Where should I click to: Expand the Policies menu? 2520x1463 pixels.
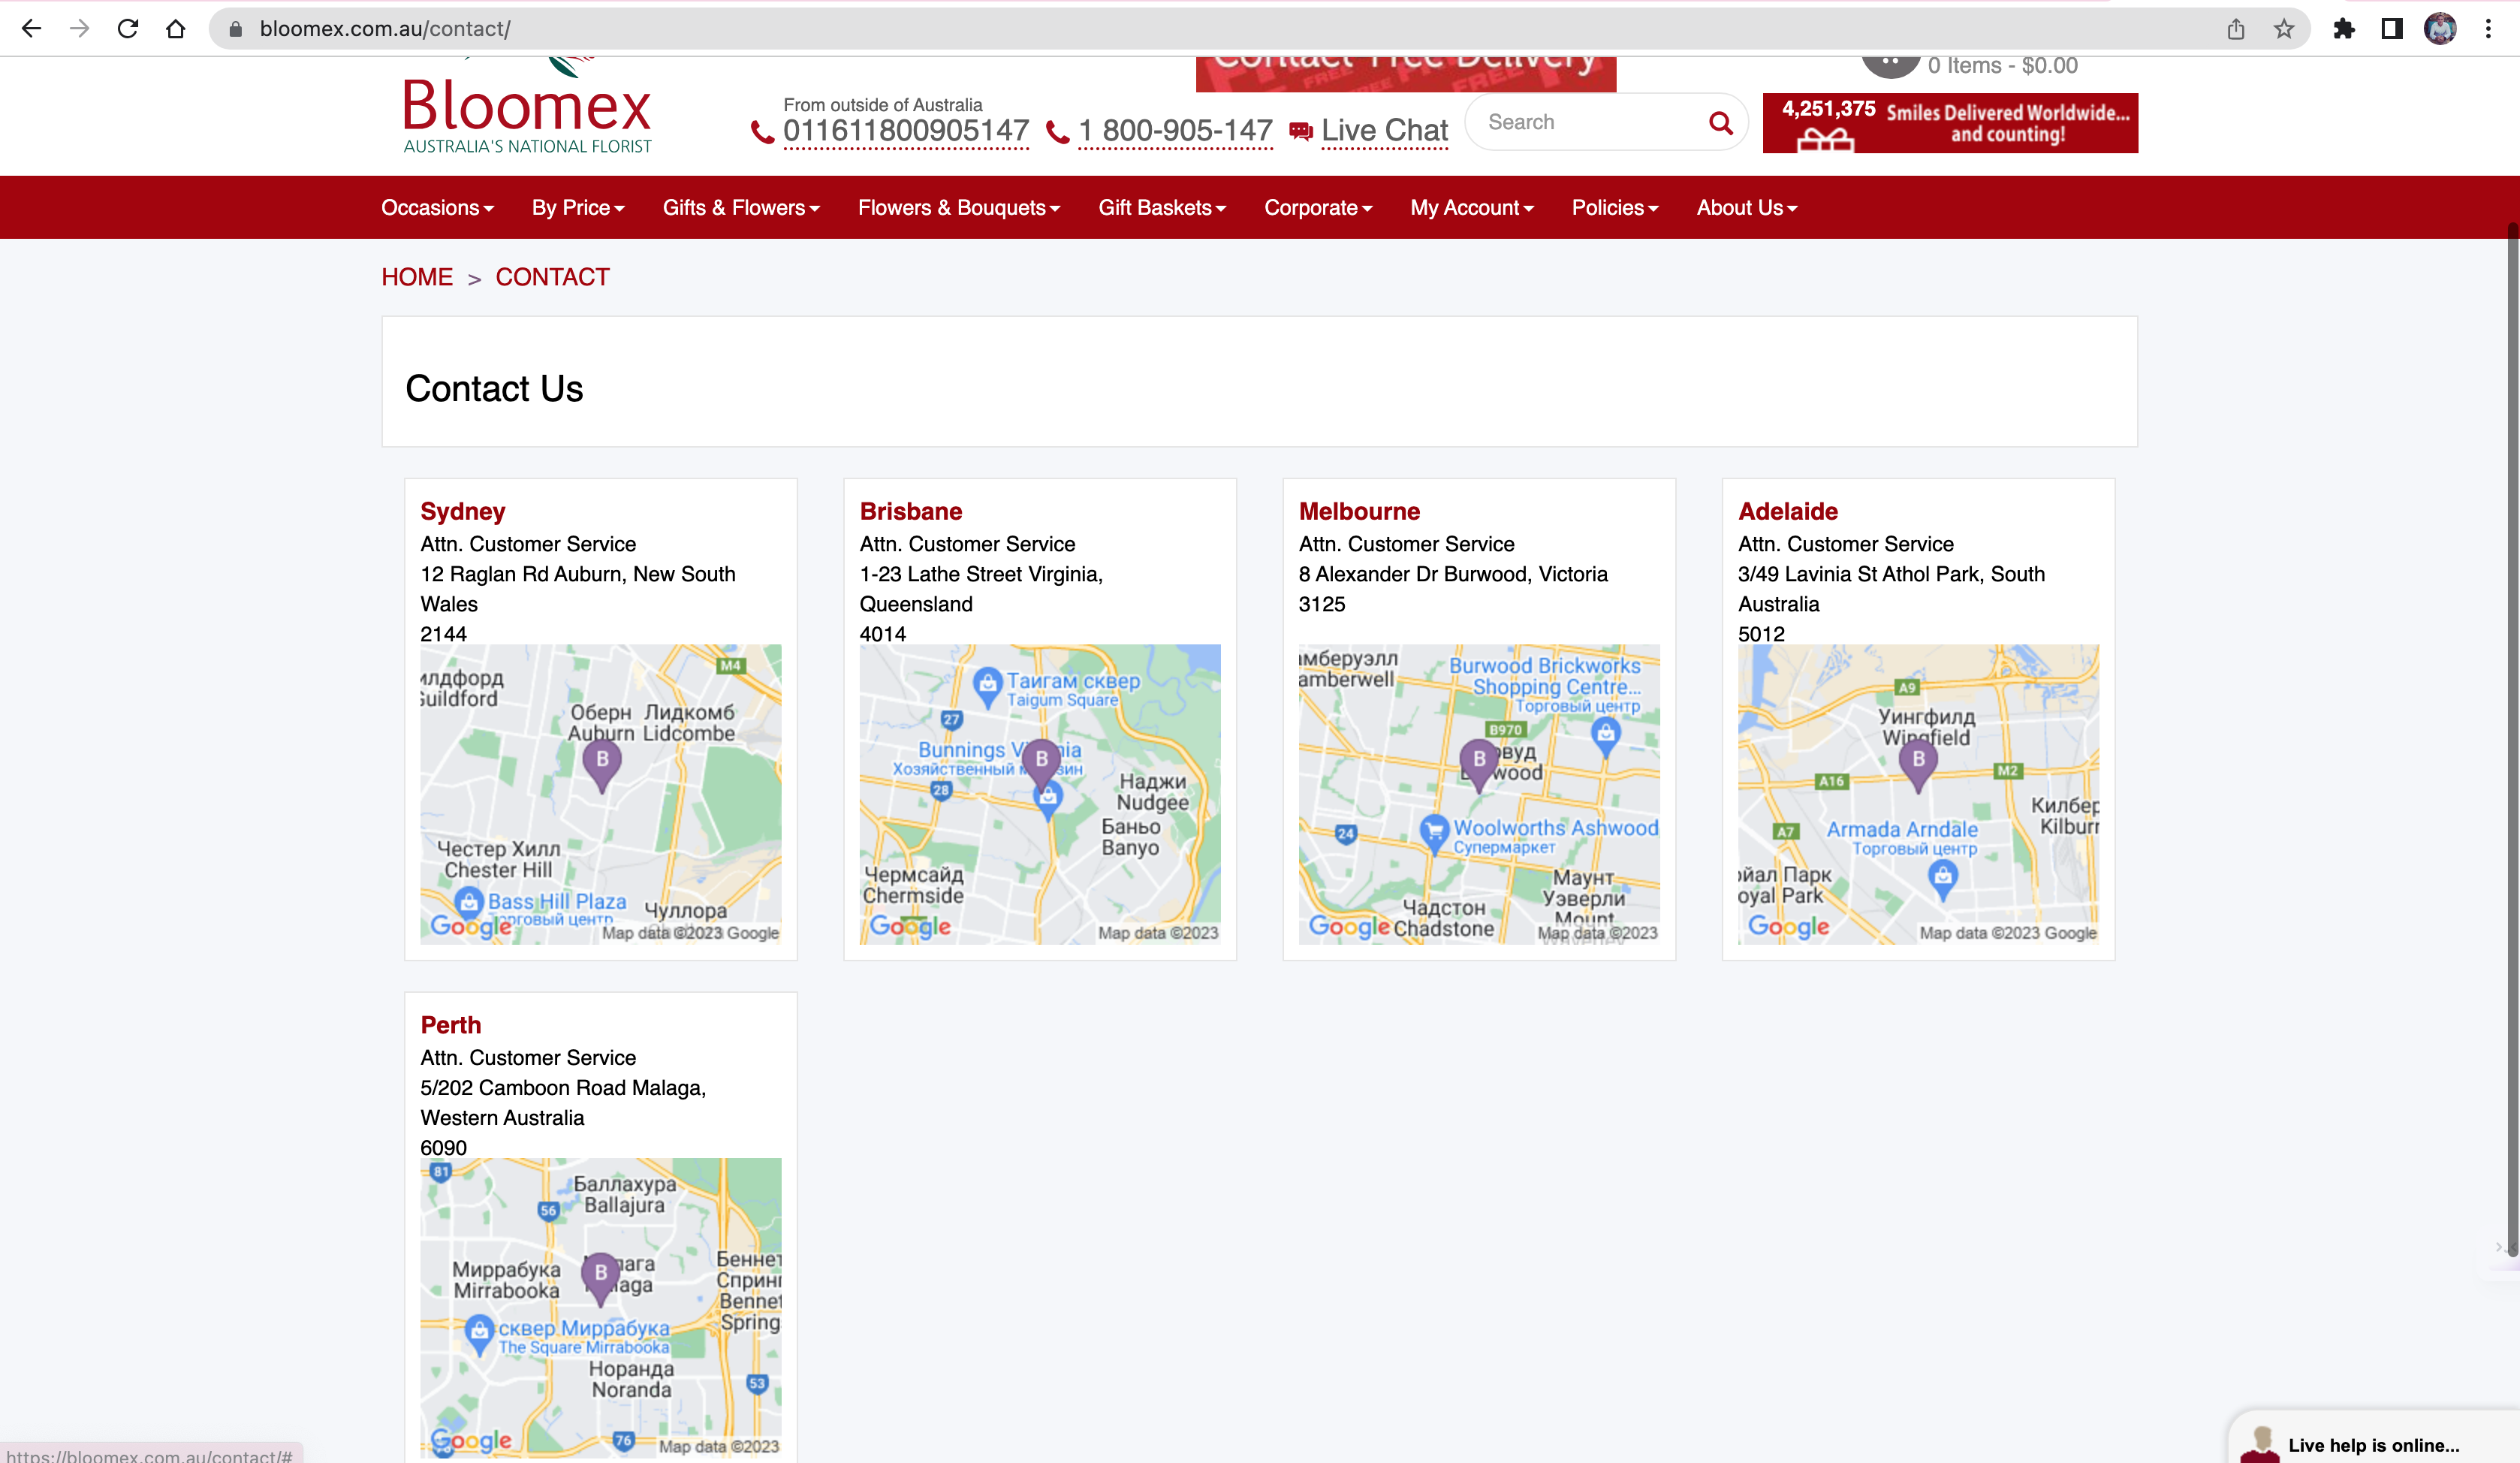pos(1615,208)
